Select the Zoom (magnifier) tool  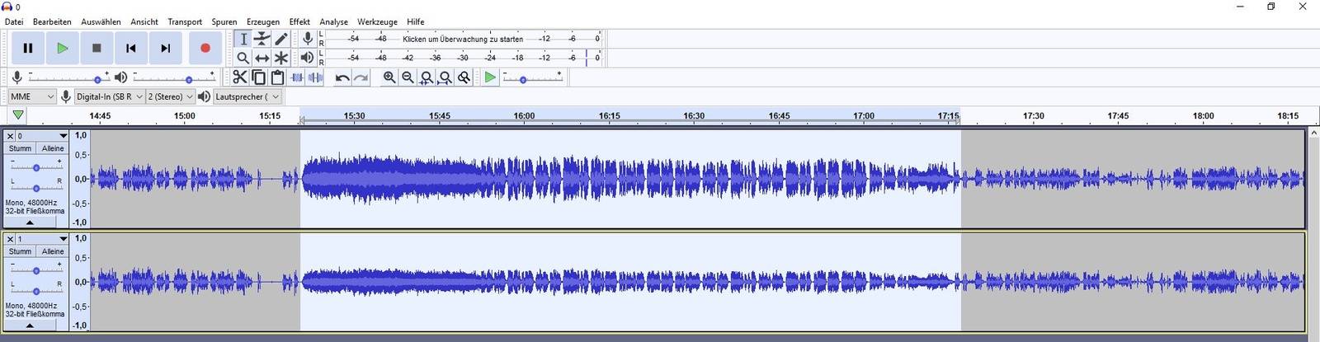point(243,58)
